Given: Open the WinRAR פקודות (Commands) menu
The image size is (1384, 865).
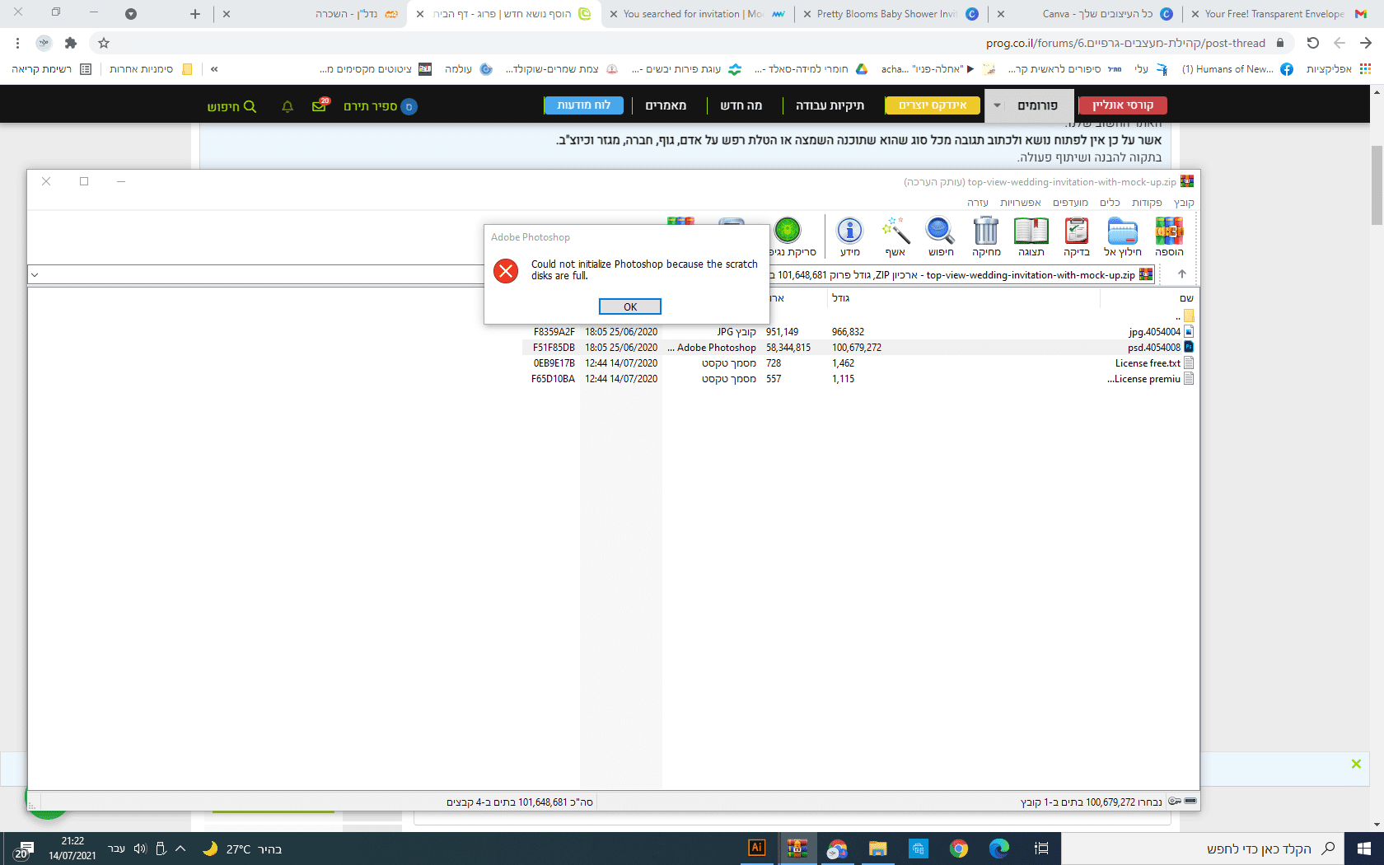Looking at the screenshot, I should 1147,203.
